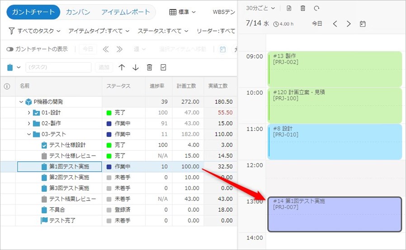The image size is (406, 250).
Task: Click the move task down arrow icon
Action: 136,67
